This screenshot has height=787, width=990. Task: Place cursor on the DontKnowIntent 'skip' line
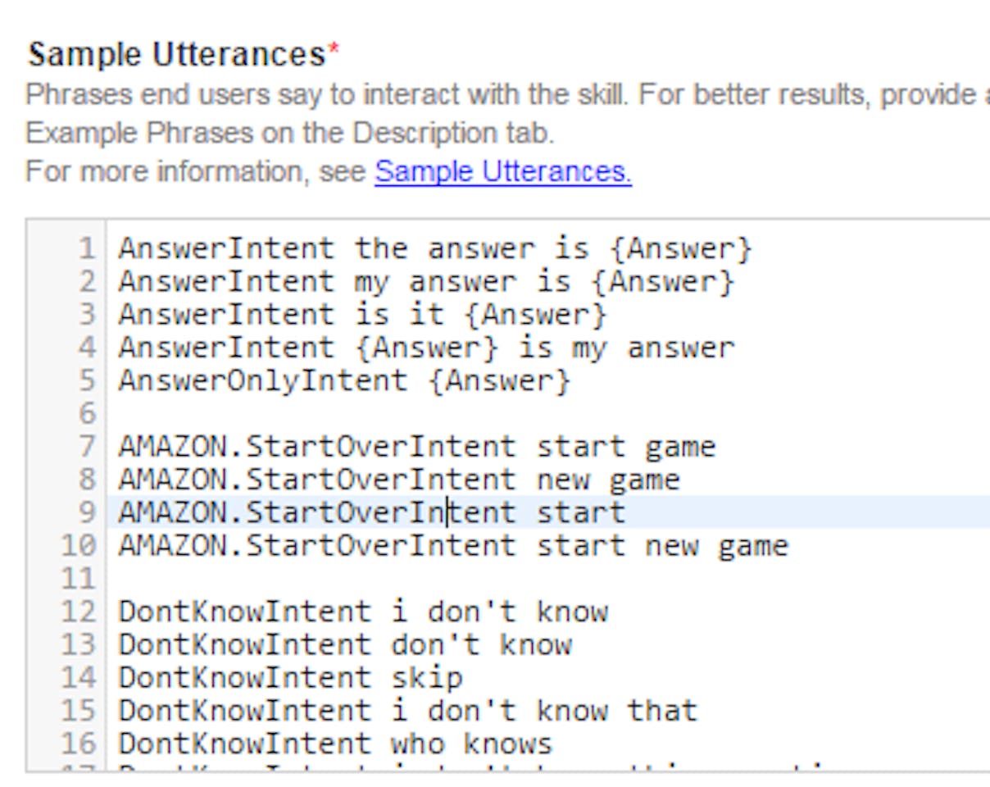(x=290, y=678)
